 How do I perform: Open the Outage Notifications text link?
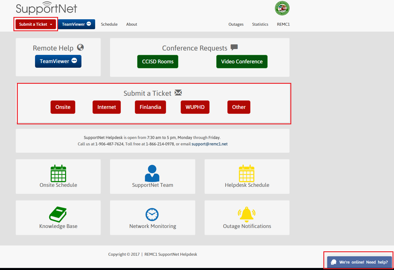247,226
